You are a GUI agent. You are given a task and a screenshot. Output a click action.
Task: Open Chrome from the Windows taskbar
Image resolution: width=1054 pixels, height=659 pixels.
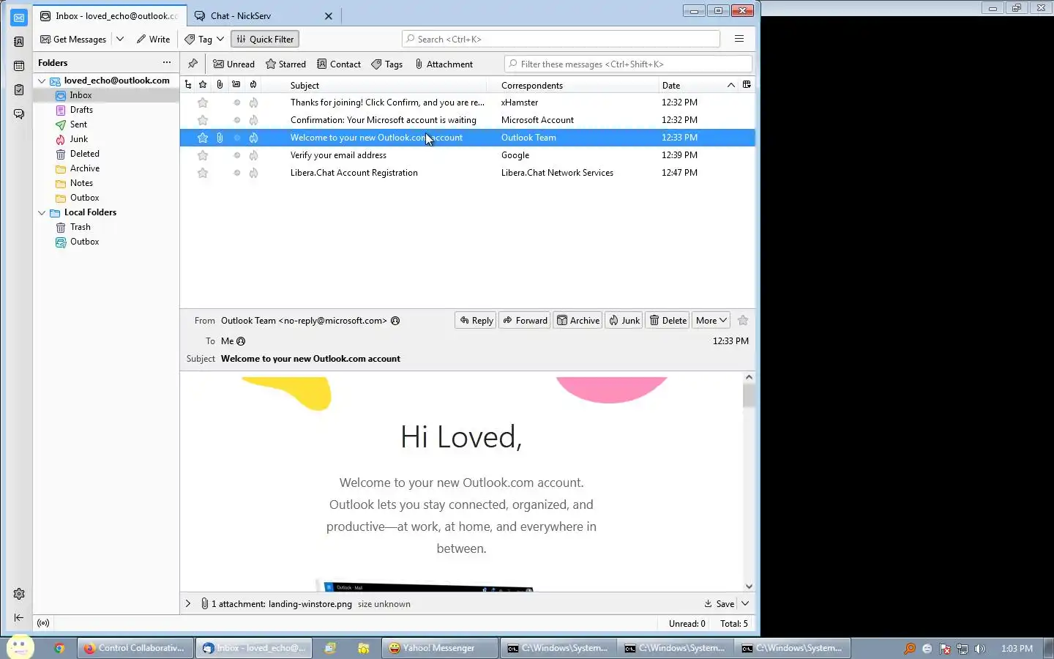tap(59, 648)
